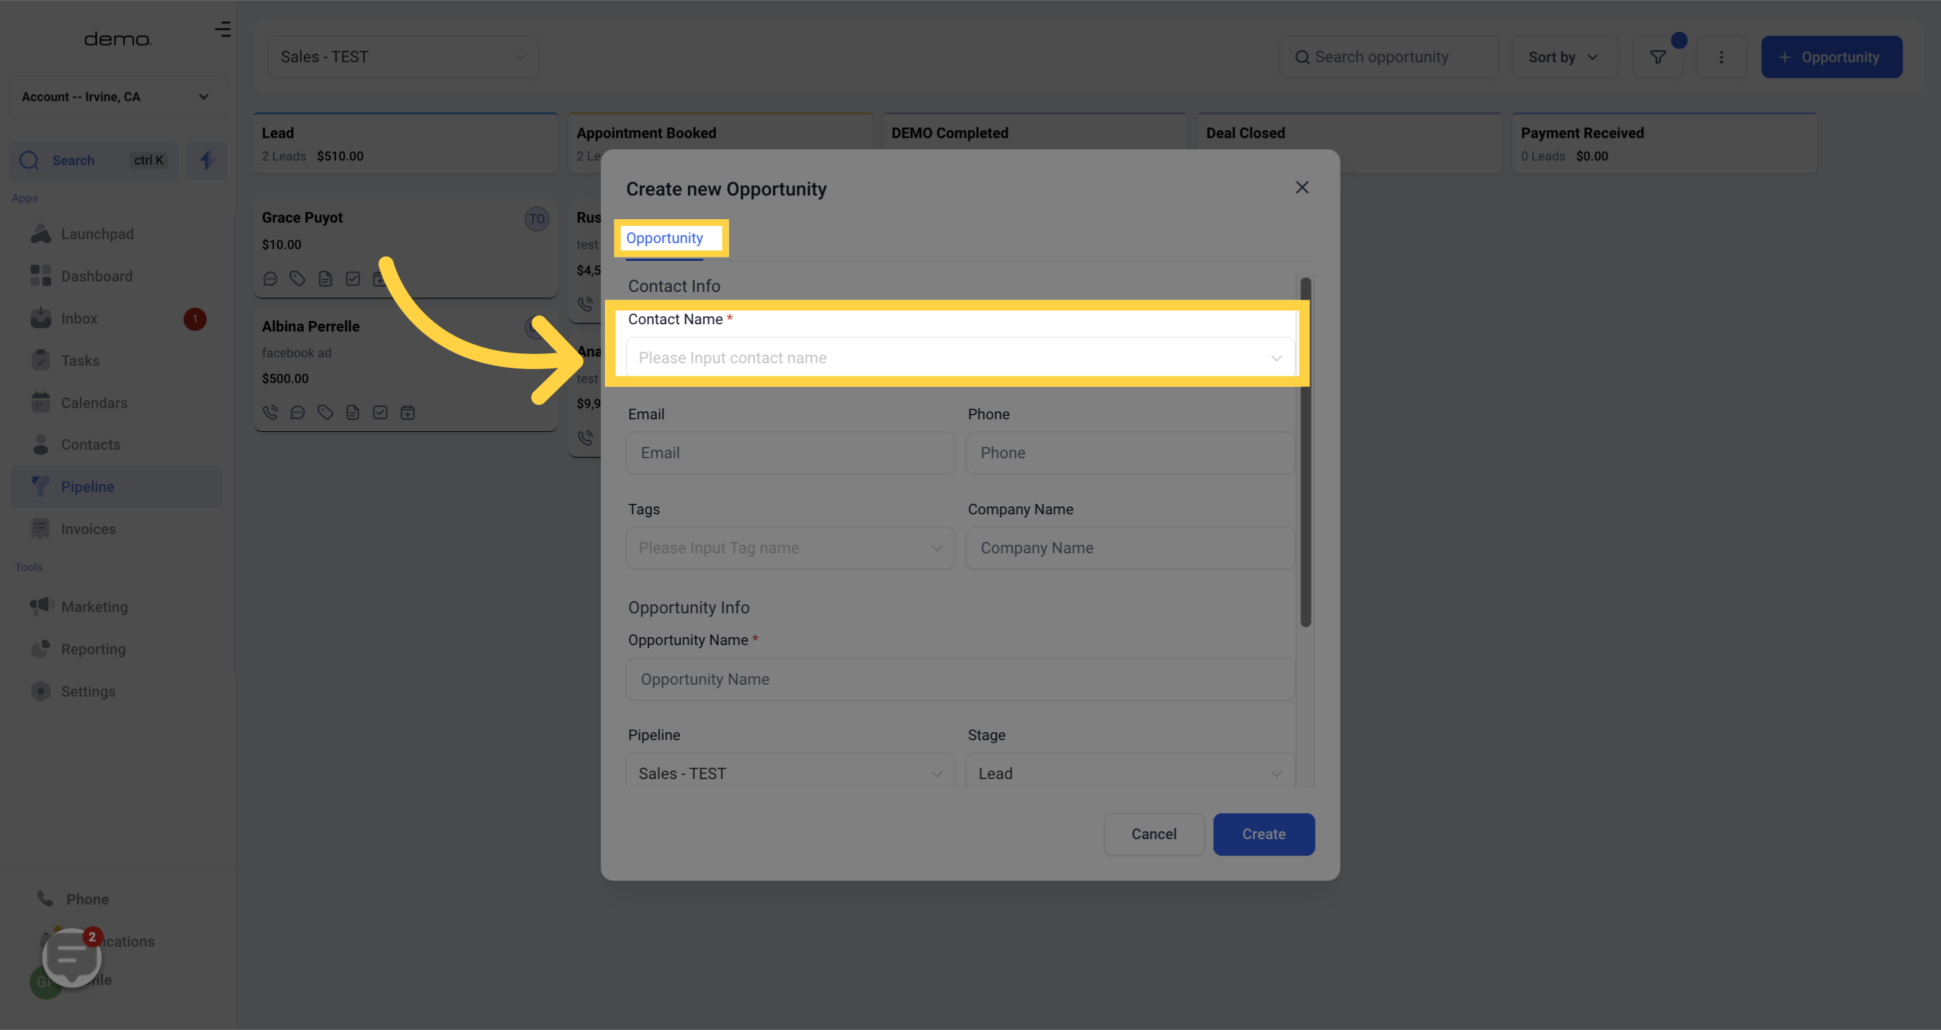Go to Contacts in sidebar
The width and height of the screenshot is (1941, 1030).
point(90,444)
